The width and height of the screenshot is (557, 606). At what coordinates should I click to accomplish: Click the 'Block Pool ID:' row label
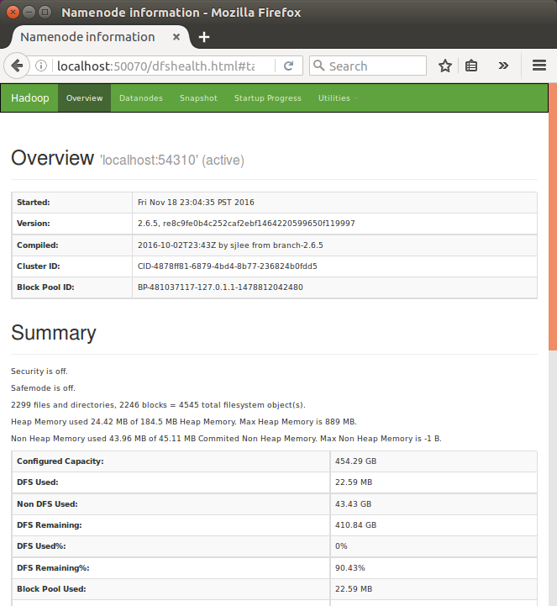tap(45, 287)
